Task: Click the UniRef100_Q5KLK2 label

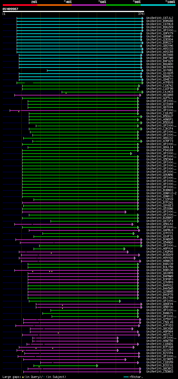Action: (160, 224)
